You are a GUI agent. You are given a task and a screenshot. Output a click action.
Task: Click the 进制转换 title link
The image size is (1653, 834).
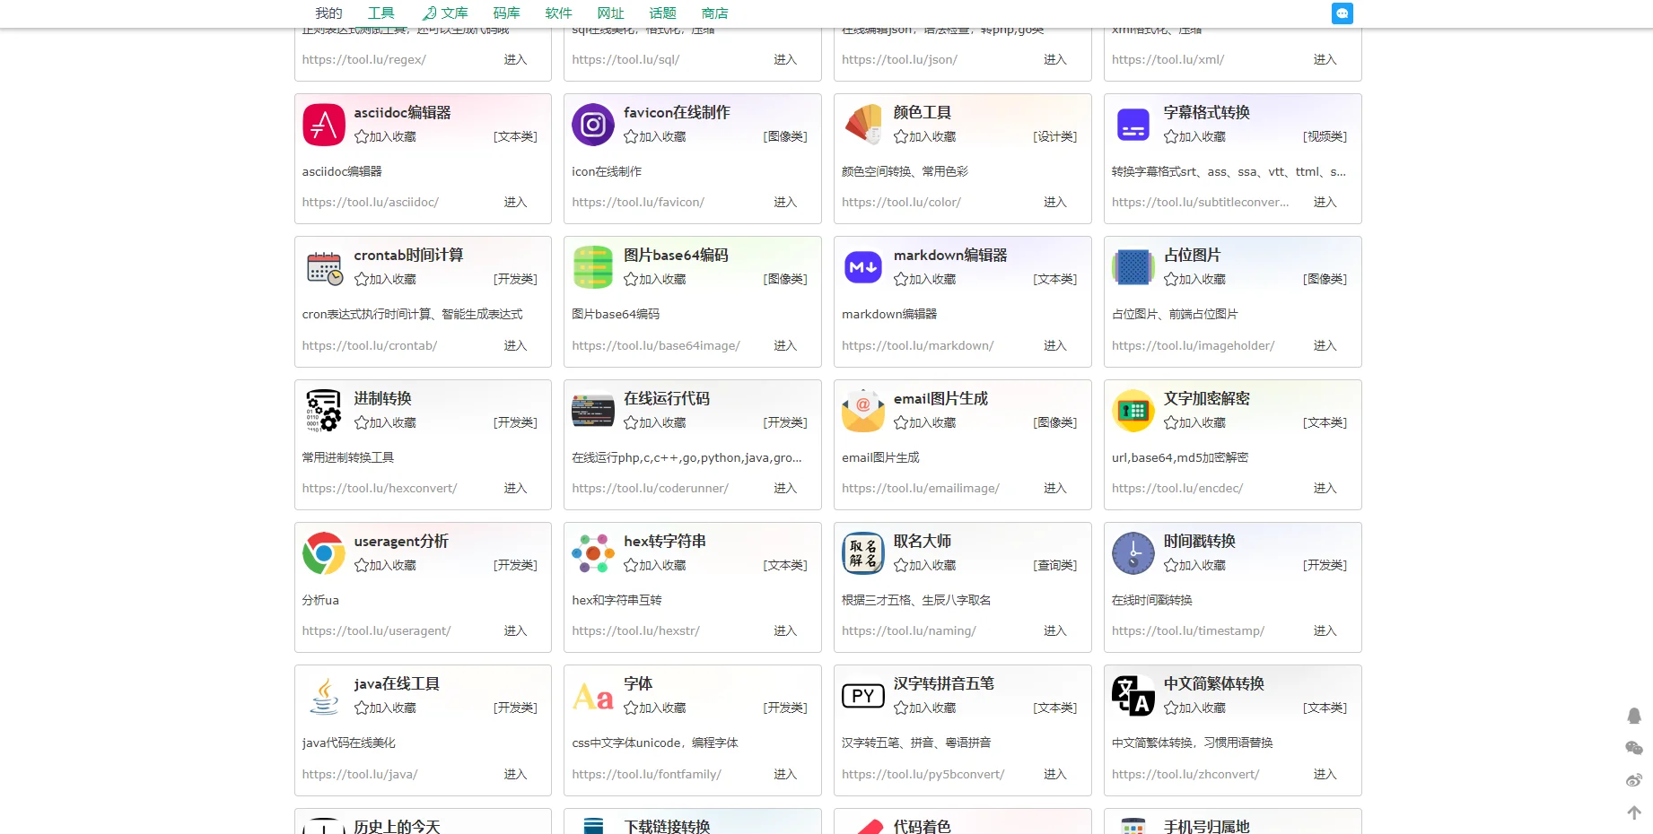point(383,399)
